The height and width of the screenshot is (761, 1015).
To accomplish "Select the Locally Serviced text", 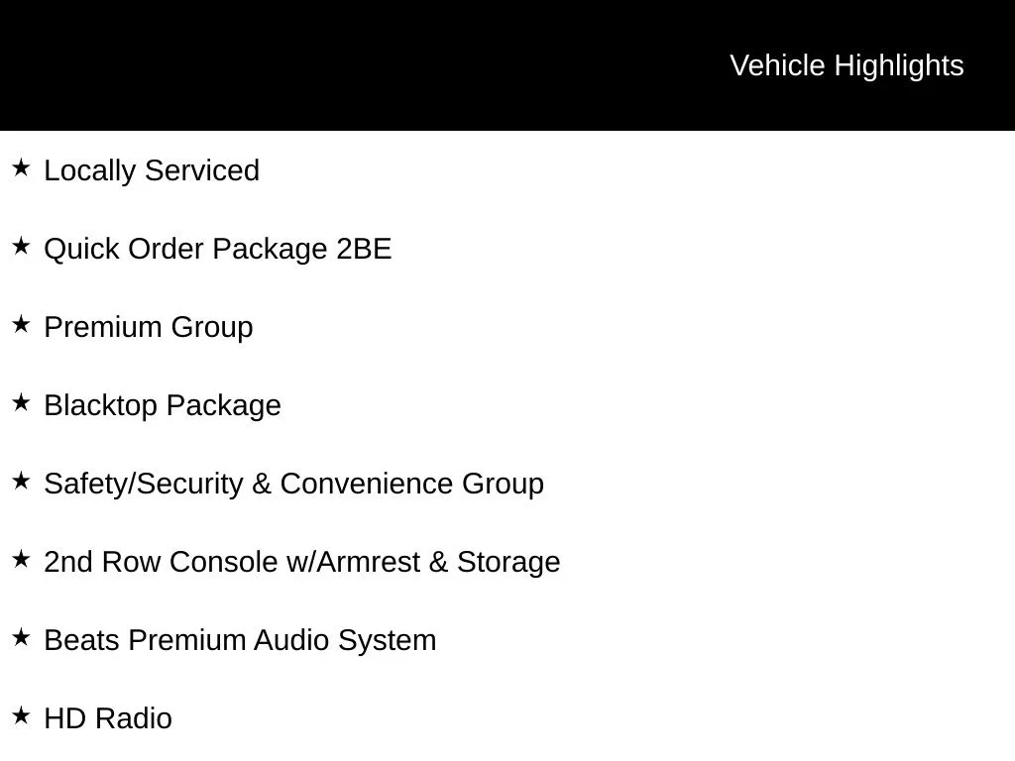I will [x=152, y=171].
